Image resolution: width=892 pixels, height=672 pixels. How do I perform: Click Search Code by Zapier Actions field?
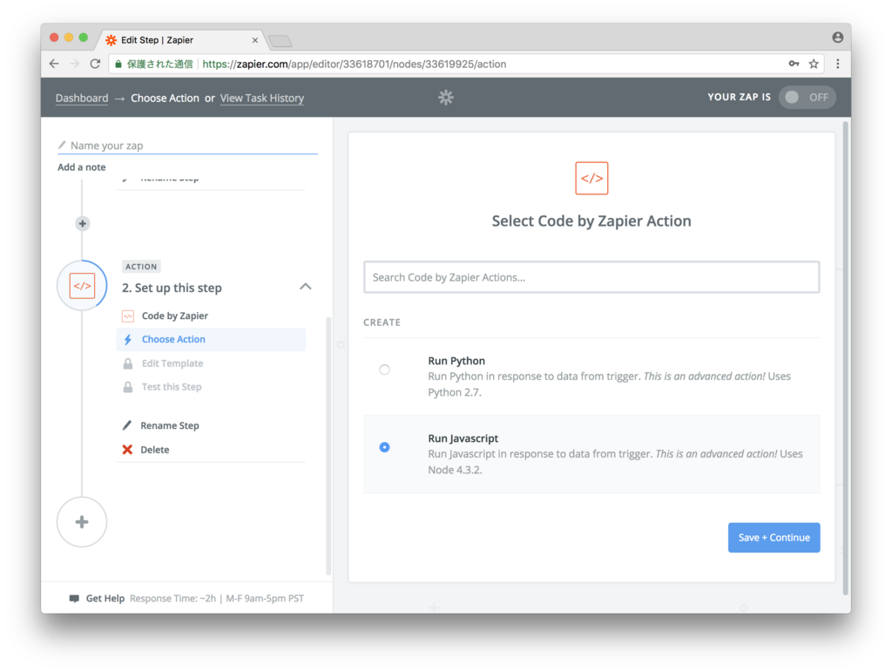(x=591, y=277)
